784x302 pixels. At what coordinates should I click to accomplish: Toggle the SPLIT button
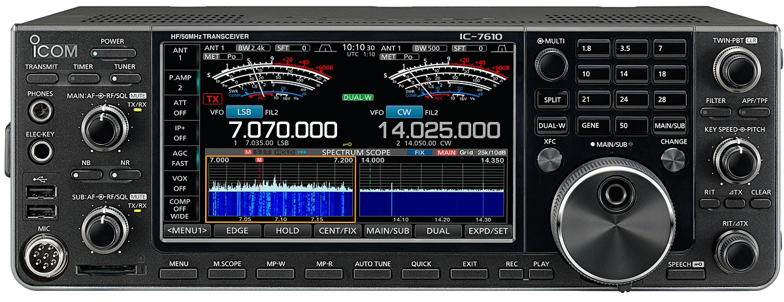[551, 100]
